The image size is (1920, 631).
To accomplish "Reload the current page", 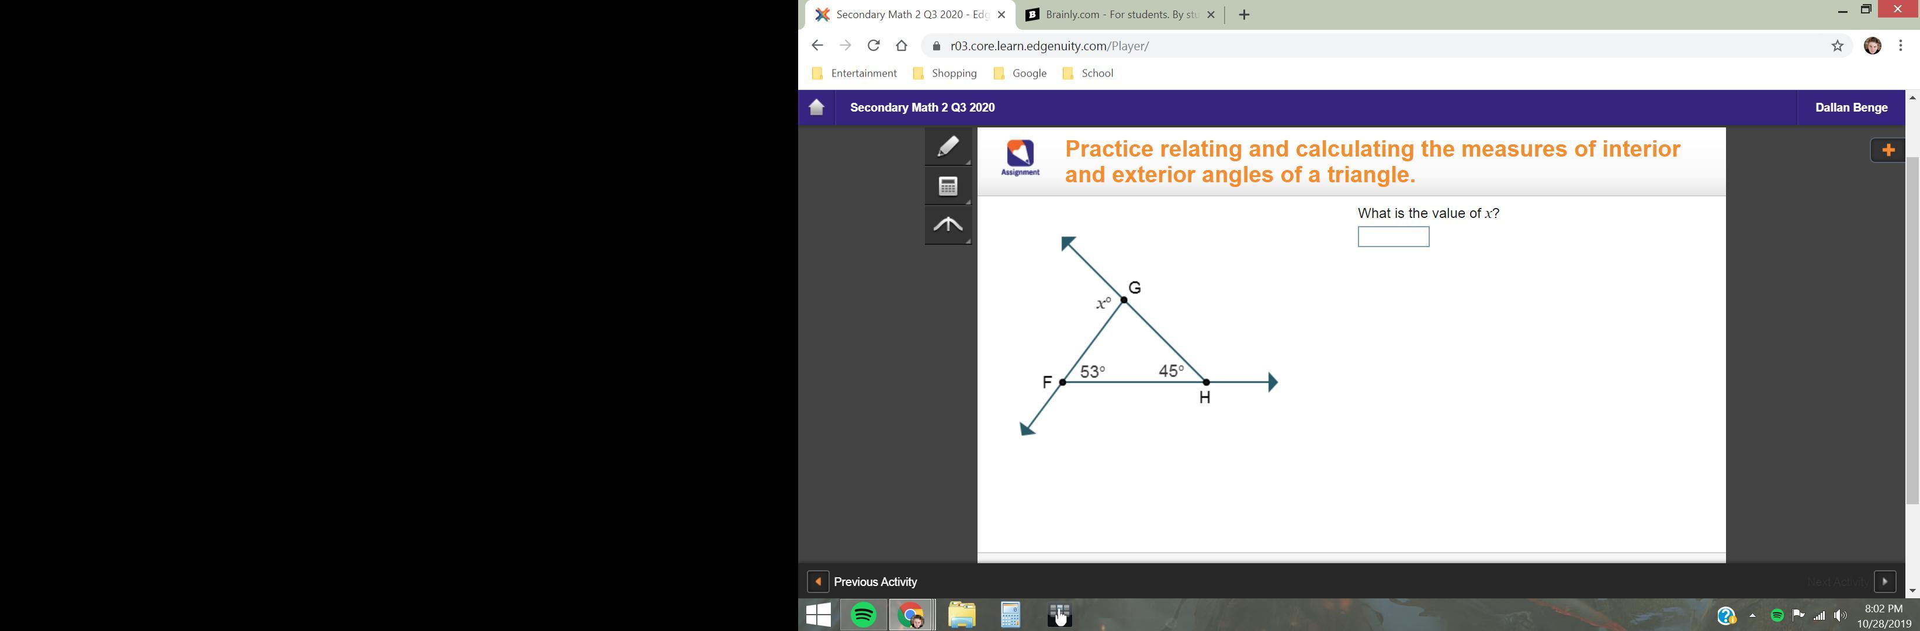I will (x=874, y=46).
